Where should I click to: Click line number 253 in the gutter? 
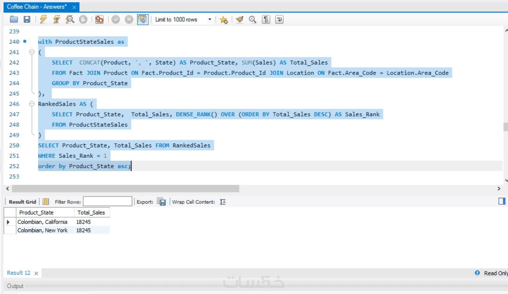tap(14, 176)
